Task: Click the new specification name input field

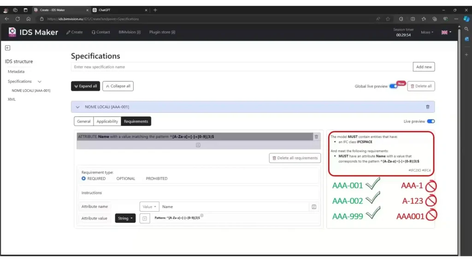Action: click(x=242, y=67)
